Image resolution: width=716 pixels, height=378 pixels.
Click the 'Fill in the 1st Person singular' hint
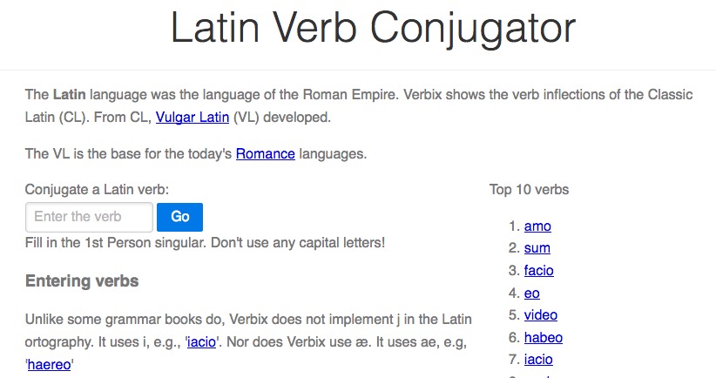click(205, 242)
